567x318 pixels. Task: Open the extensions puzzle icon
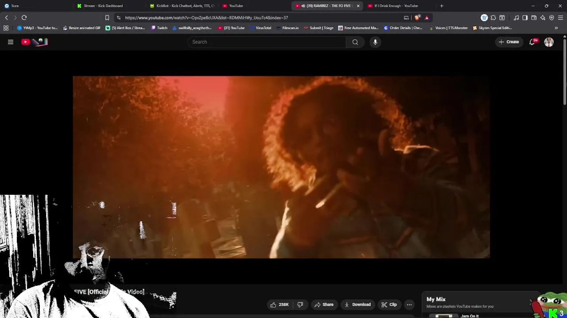tap(493, 18)
